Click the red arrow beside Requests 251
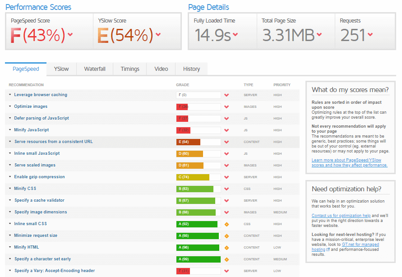This screenshot has width=402, height=277. point(370,34)
